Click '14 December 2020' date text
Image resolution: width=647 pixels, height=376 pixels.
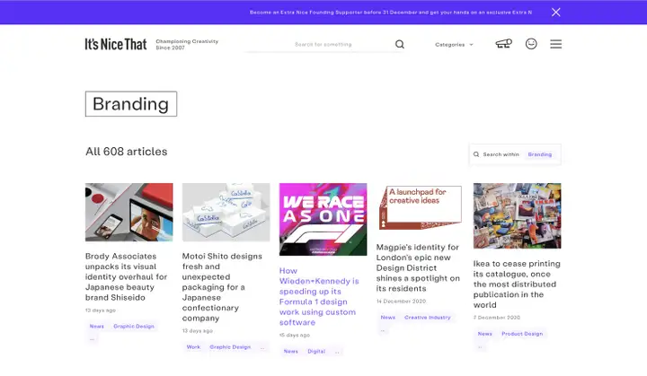point(401,302)
